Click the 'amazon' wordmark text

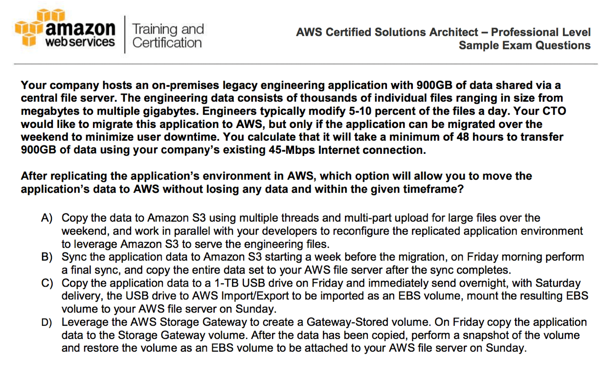coord(80,26)
